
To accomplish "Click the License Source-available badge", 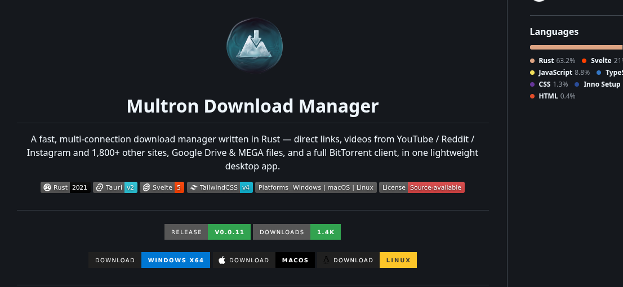I will click(421, 187).
